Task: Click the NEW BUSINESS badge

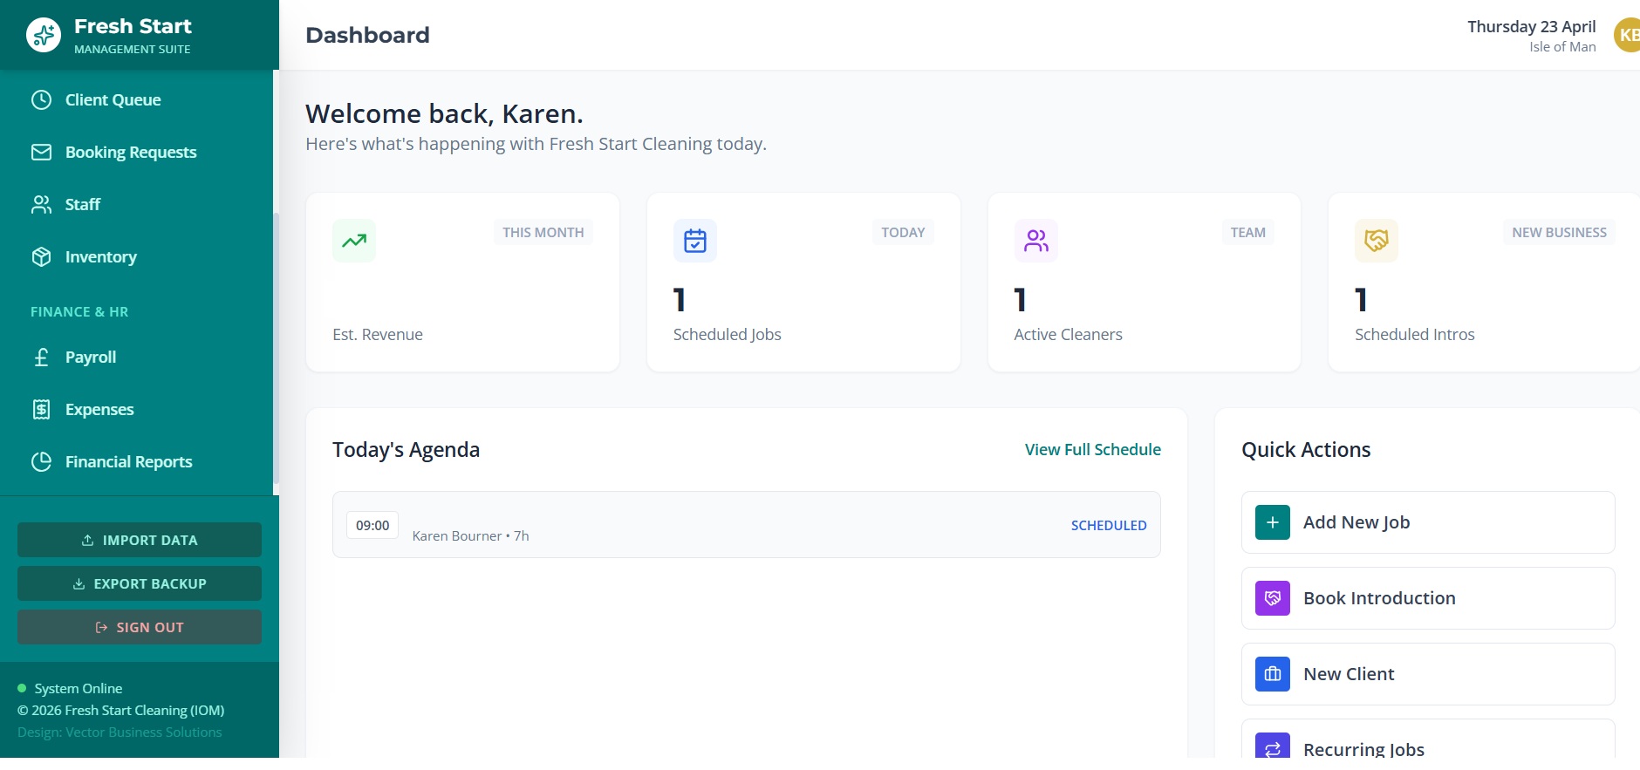Action: (1559, 232)
